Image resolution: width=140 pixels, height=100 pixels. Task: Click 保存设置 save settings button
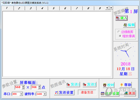[110, 94]
